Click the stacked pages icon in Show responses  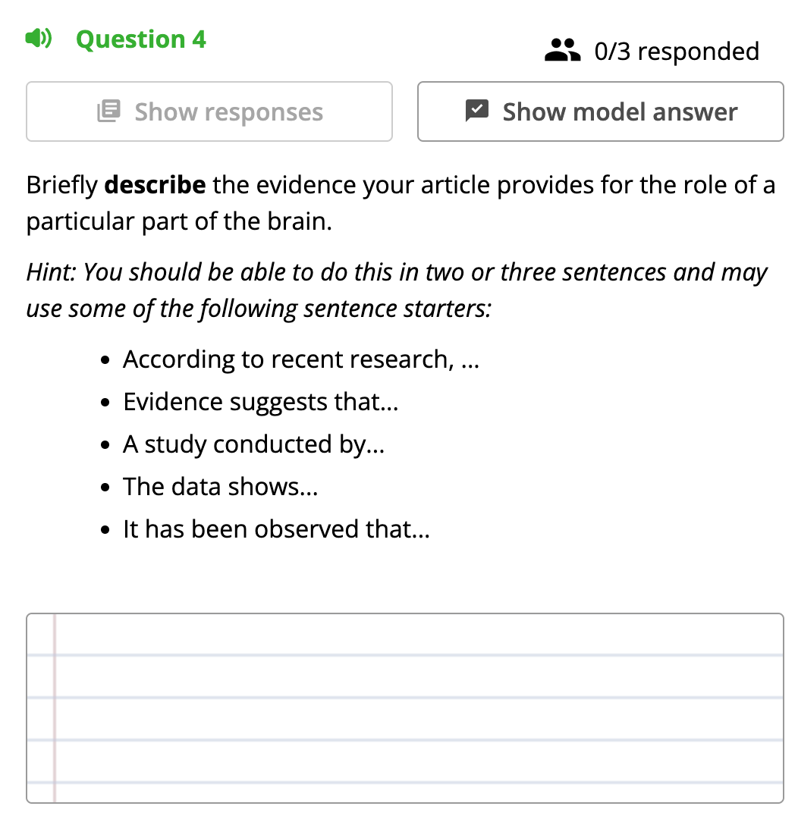coord(109,111)
